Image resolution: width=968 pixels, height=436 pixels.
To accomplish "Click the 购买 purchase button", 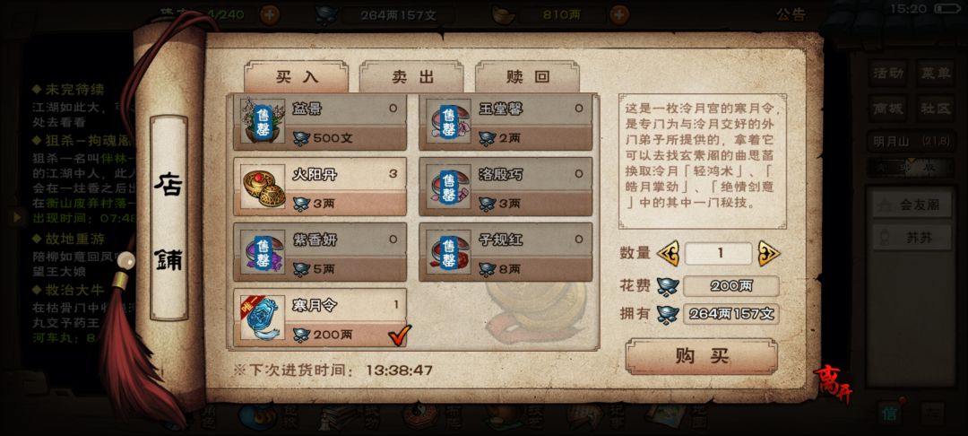I will click(702, 356).
